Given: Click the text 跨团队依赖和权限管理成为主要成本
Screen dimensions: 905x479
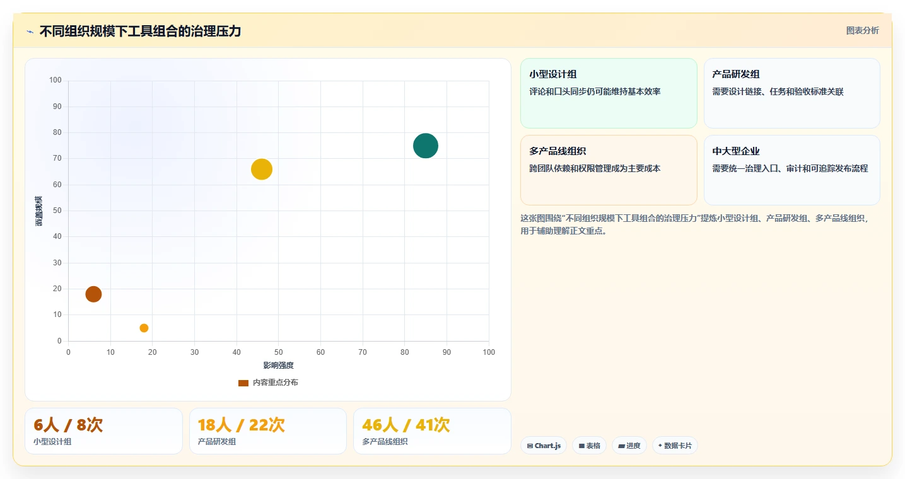Looking at the screenshot, I should [595, 169].
